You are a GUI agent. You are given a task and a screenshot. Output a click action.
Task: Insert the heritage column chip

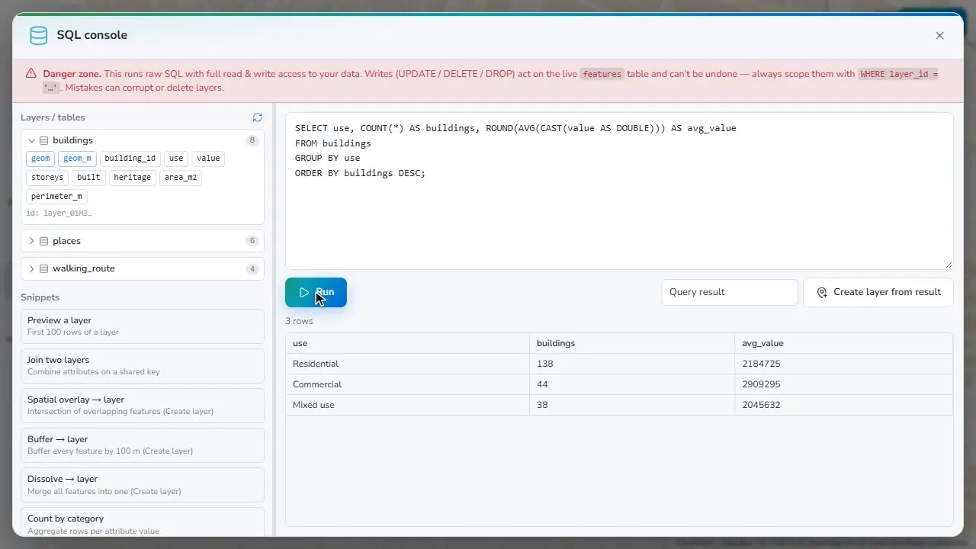click(x=133, y=177)
